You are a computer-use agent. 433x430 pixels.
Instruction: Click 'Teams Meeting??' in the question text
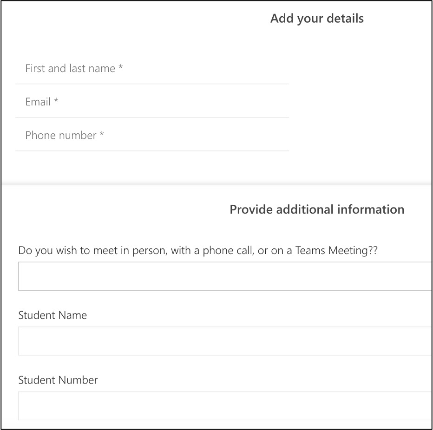[x=336, y=251]
